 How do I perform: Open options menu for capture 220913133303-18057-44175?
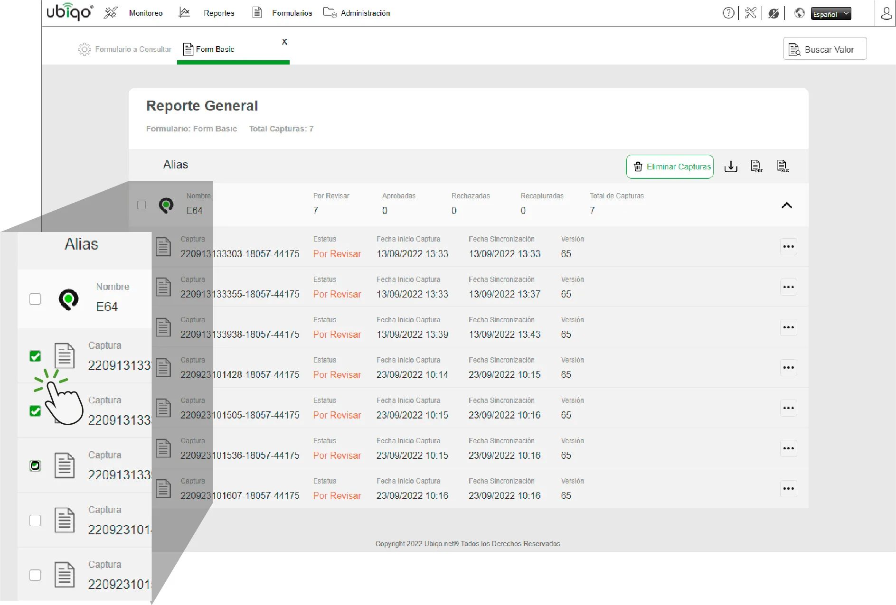789,247
